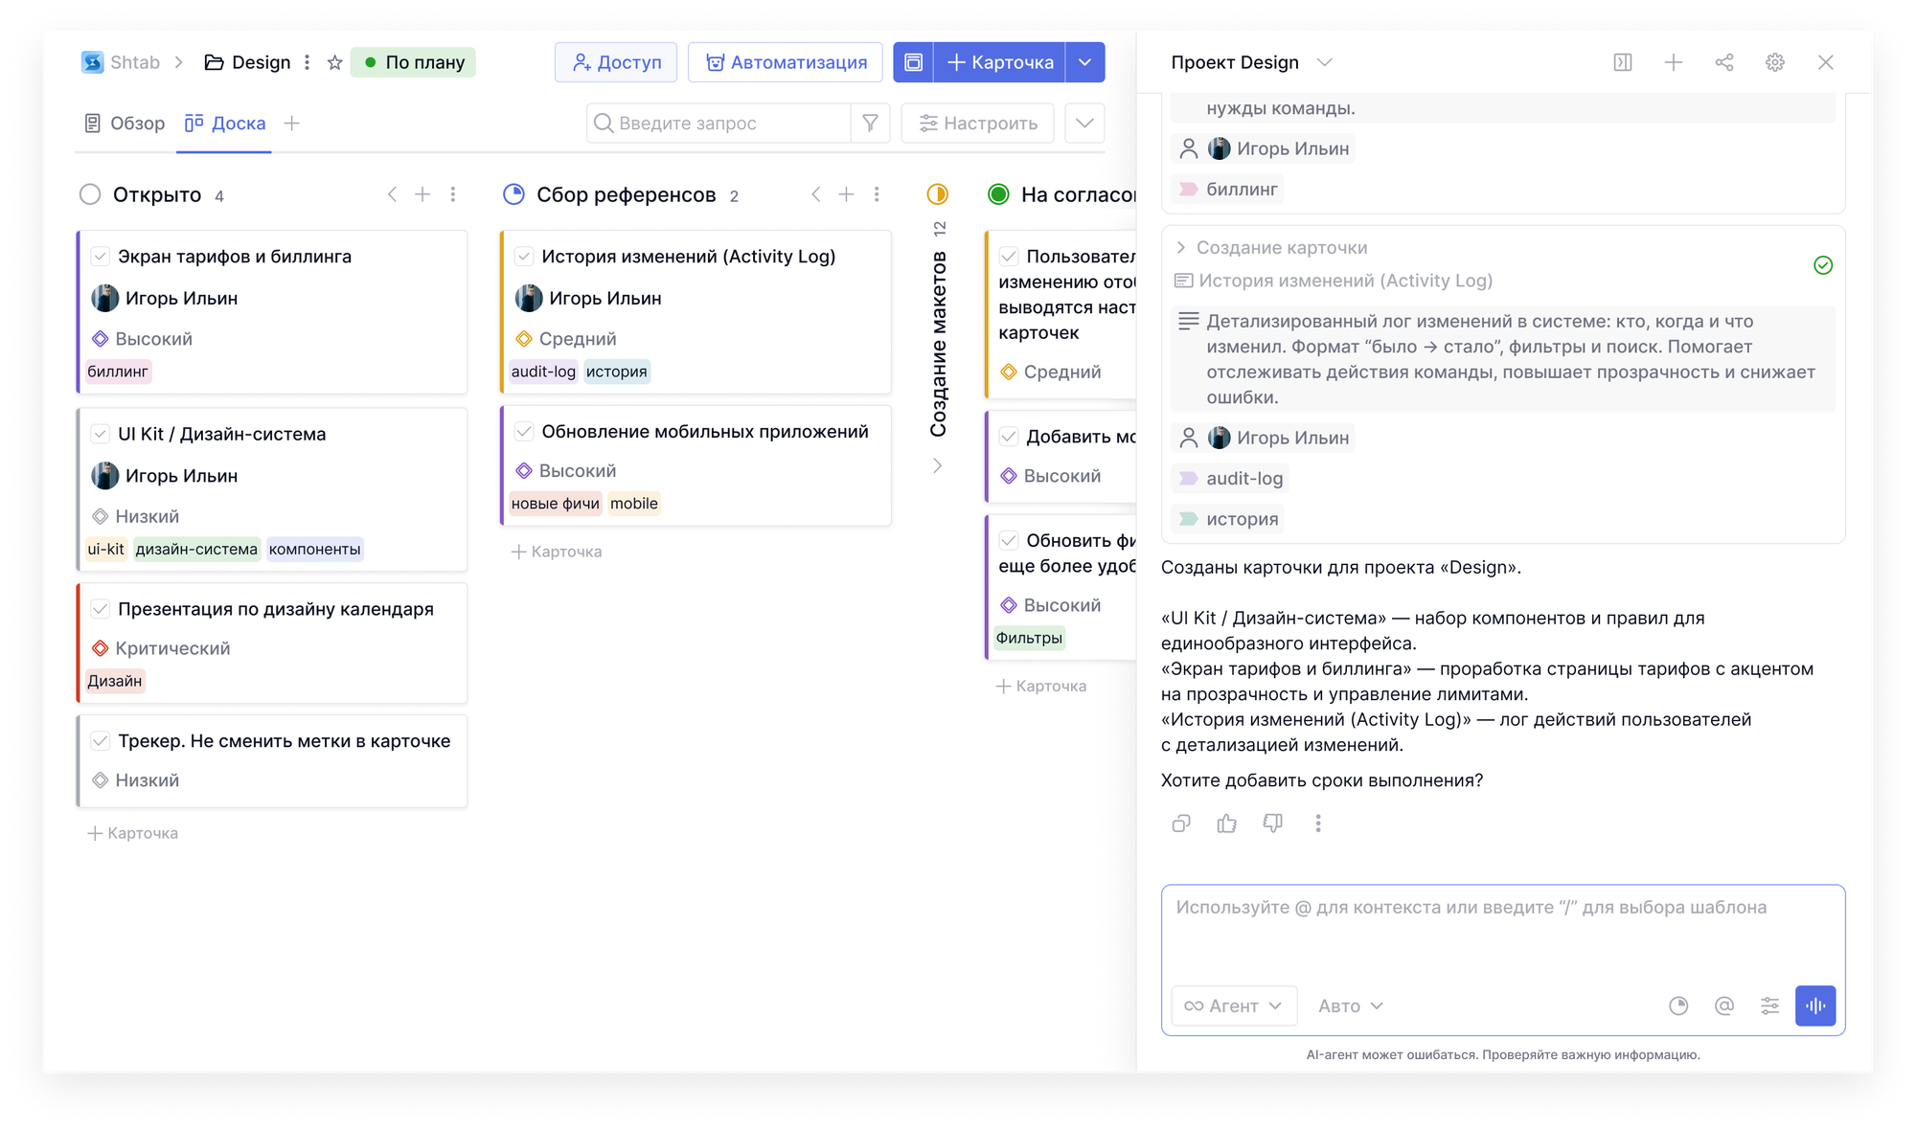
Task: Click the voice input button in chat
Action: [1814, 1005]
